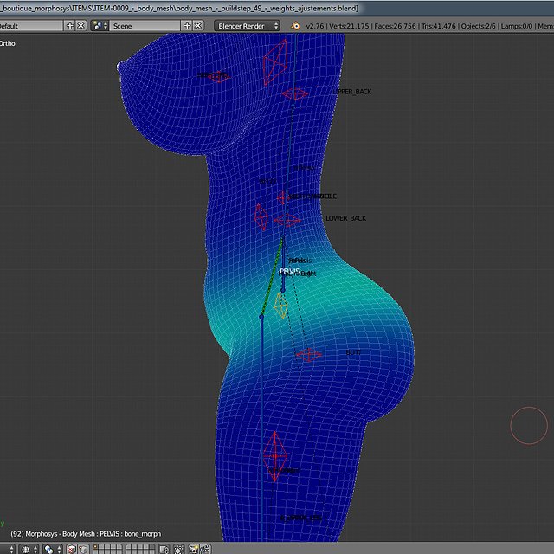554x554 pixels.
Task: Click the v2.76 version text
Action: click(315, 26)
